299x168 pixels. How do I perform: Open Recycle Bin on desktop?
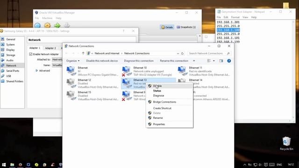[x=286, y=143]
